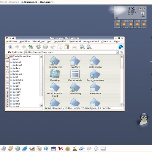Go up one folder with Up arrow

coord(10,47)
